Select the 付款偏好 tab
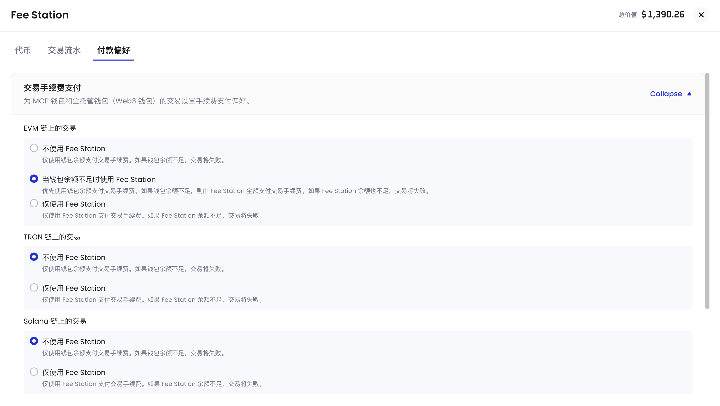This screenshot has width=720, height=406. 113,50
